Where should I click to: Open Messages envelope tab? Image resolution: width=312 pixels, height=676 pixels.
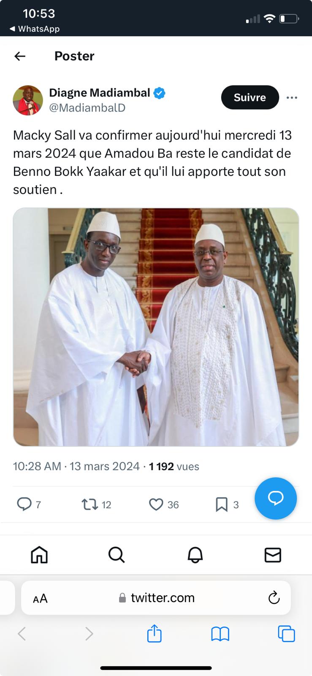[x=273, y=555]
